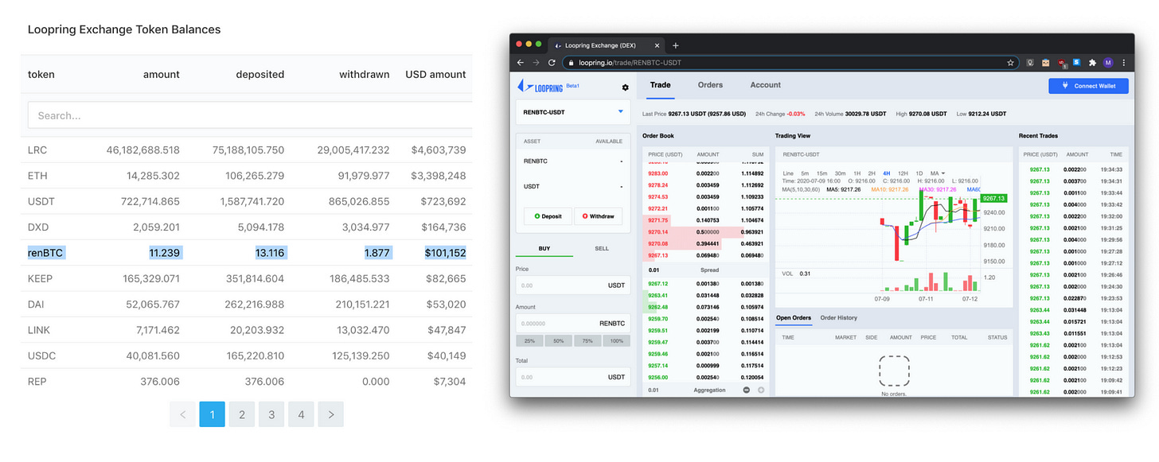Click the Deposit button
This screenshot has height=462, width=1159.
(x=548, y=215)
